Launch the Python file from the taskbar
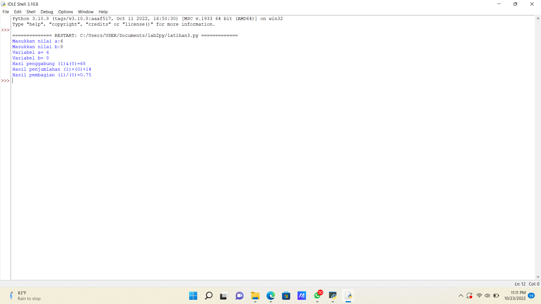This screenshot has width=541, height=304. [332, 296]
